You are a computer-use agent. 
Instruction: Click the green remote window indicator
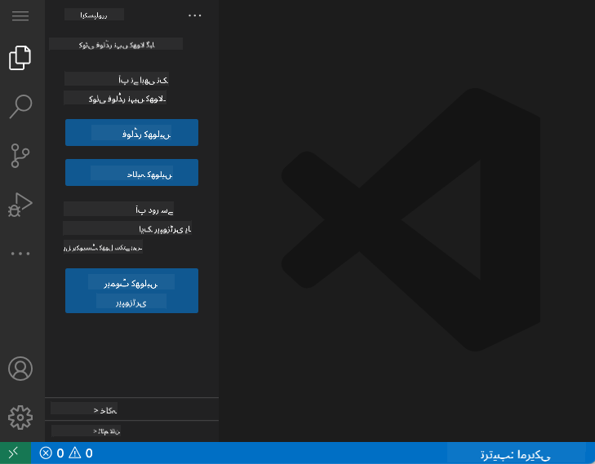point(15,453)
